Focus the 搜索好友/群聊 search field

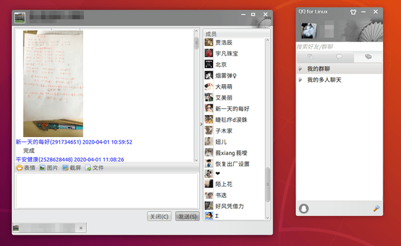click(x=340, y=47)
